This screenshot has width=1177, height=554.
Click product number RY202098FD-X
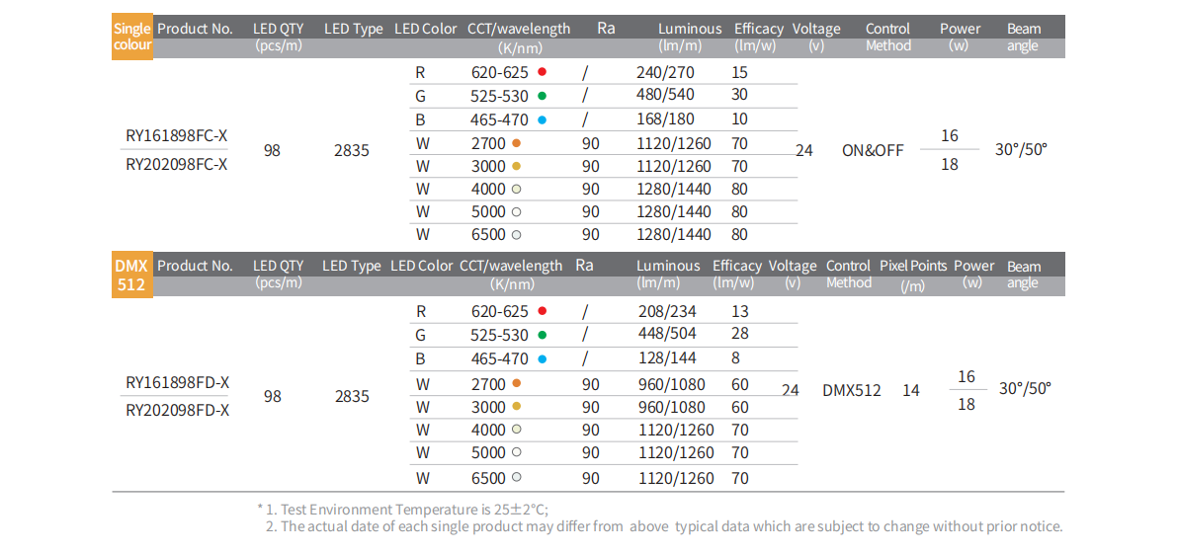178,409
